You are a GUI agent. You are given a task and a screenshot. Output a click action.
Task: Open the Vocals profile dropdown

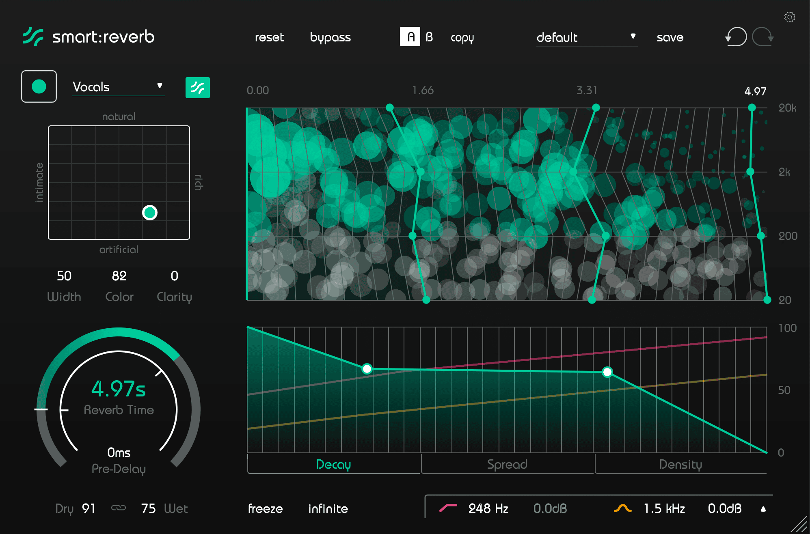pyautogui.click(x=118, y=87)
